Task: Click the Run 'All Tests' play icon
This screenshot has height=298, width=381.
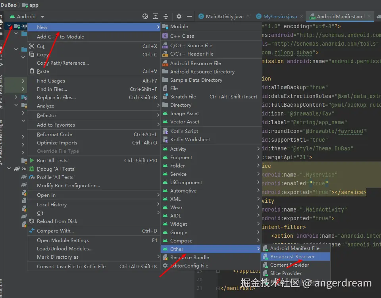Action: coord(32,160)
